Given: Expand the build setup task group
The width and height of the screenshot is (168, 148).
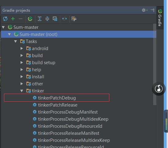Looking at the screenshot, I should point(22,63).
